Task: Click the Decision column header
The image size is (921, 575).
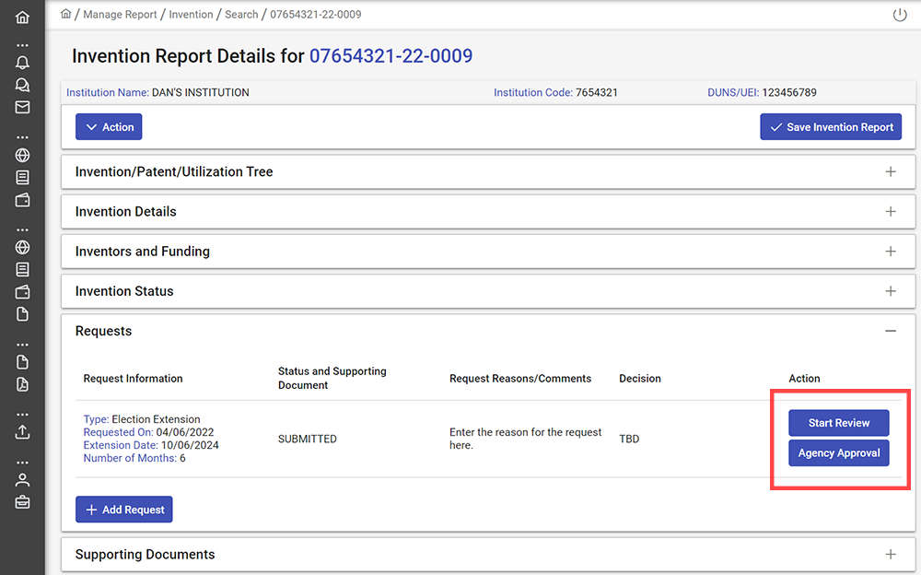Action: [640, 379]
